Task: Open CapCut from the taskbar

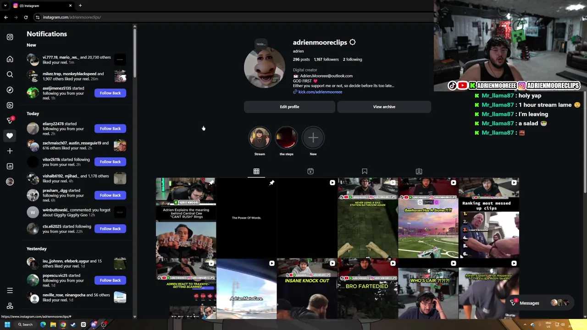Action: (83, 324)
